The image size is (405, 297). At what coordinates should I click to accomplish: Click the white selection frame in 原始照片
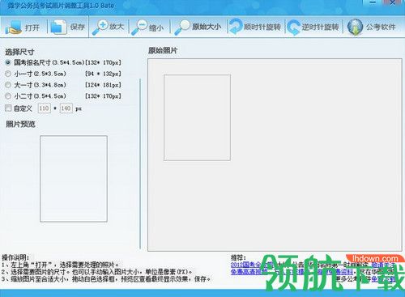pyautogui.click(x=197, y=117)
